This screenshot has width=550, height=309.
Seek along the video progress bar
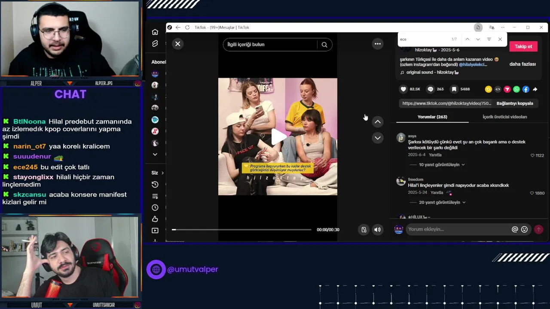click(x=241, y=230)
